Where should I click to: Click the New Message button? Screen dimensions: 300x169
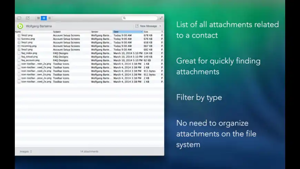click(x=146, y=26)
